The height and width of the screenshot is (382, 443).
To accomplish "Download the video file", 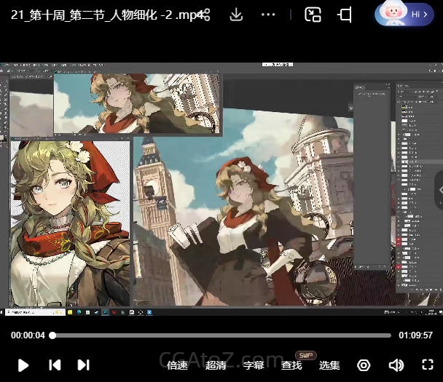I will pos(236,15).
